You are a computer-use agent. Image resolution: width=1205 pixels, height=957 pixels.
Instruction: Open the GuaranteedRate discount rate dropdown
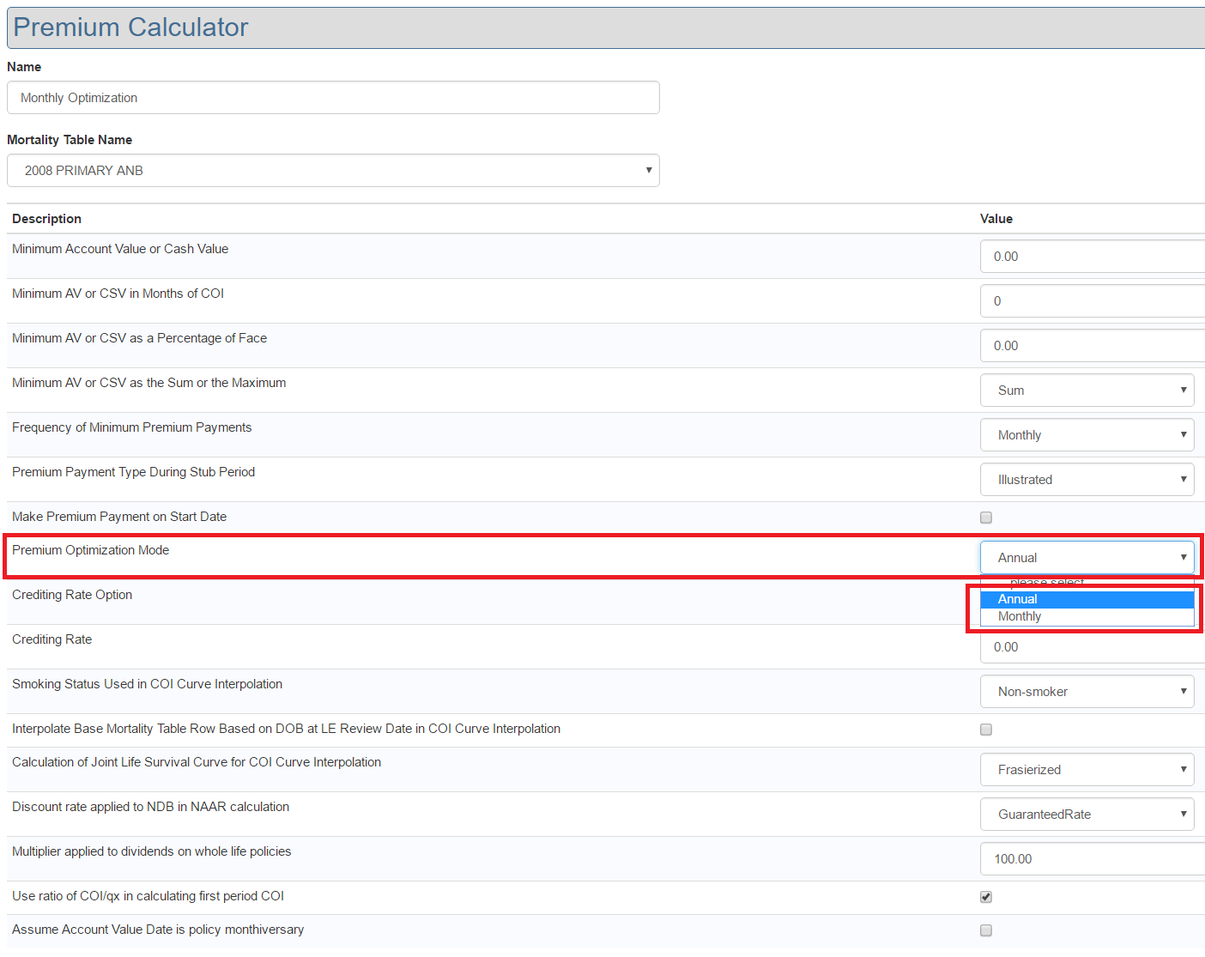tap(1087, 815)
